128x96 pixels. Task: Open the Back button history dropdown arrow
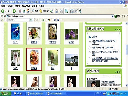pyautogui.click(x=11, y=11)
